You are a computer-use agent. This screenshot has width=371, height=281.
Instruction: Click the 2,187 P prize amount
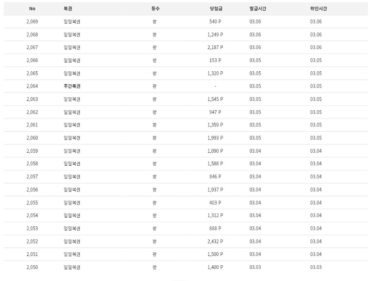coord(215,47)
